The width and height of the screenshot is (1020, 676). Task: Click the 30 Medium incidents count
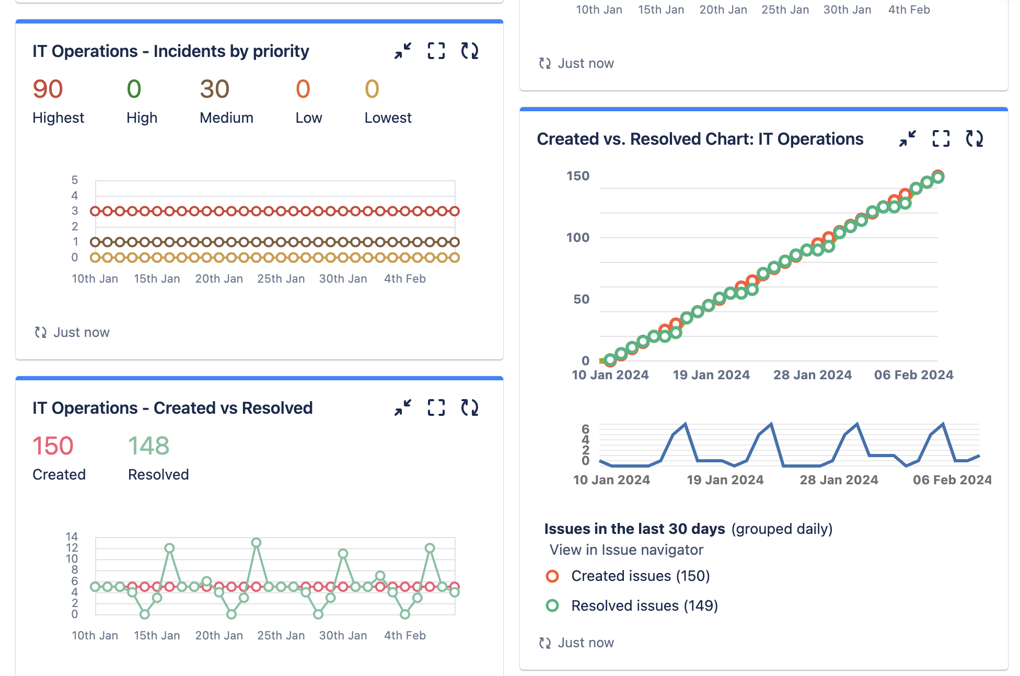(214, 89)
